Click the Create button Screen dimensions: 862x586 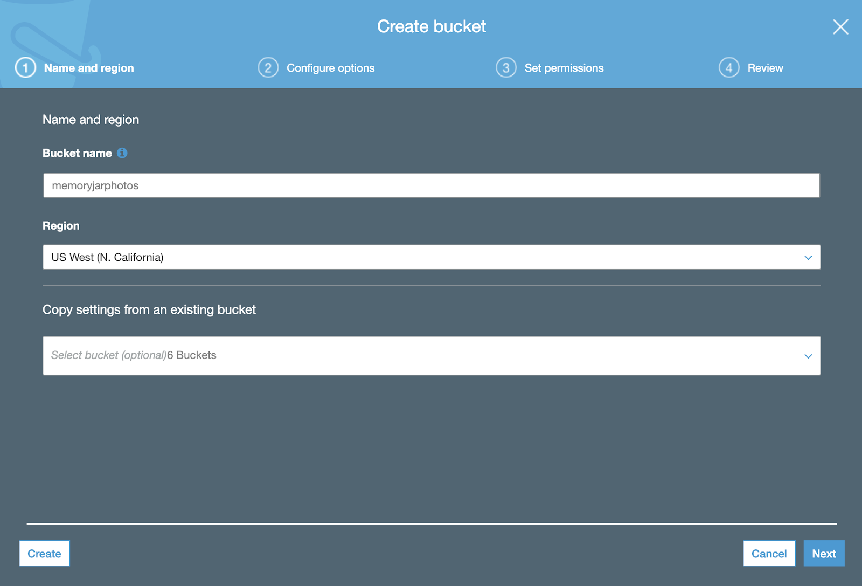[x=45, y=554]
